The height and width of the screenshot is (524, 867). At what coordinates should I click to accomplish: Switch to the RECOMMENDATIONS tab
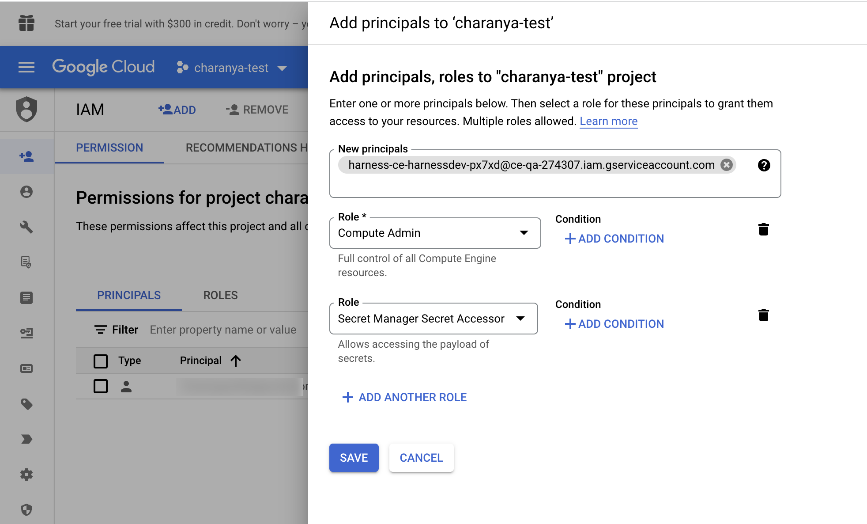coord(246,148)
